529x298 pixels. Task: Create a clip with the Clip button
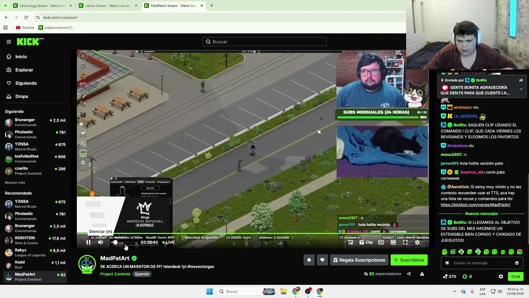point(365,243)
